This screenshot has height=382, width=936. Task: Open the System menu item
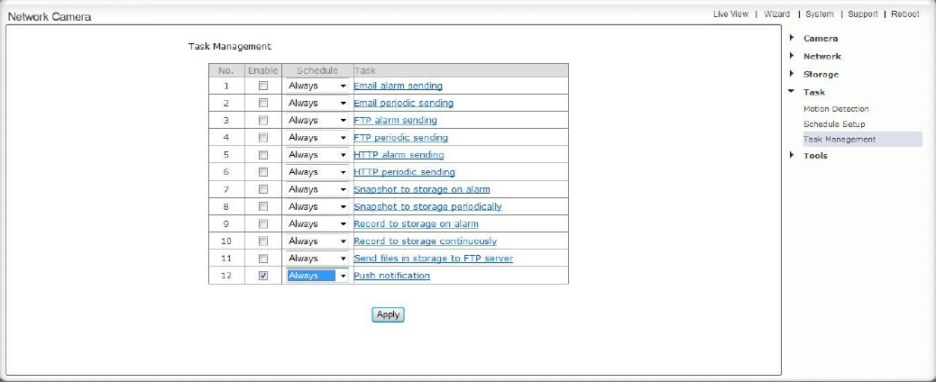[819, 14]
